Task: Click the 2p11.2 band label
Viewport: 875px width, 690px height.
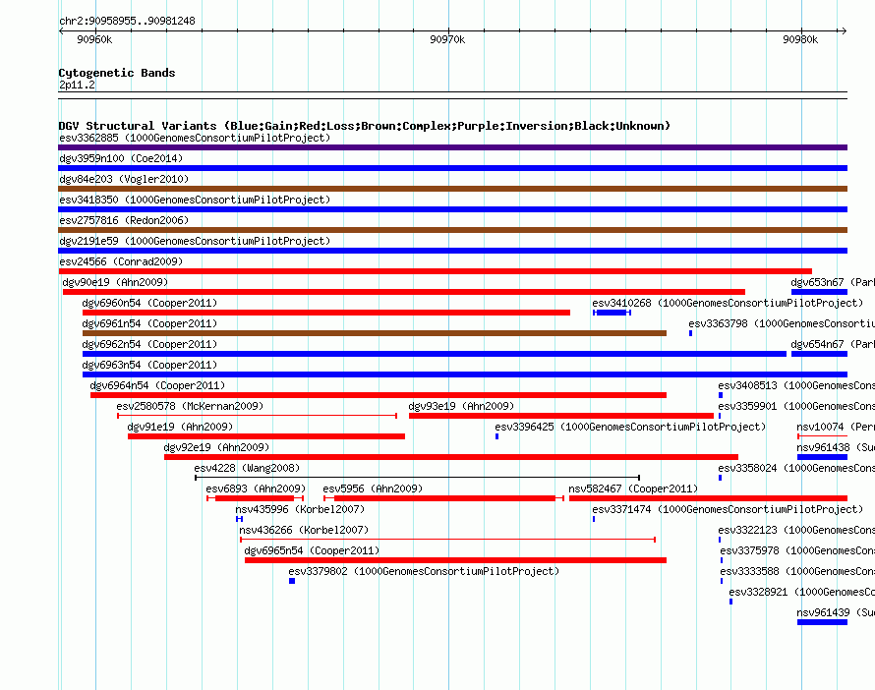Action: 77,86
